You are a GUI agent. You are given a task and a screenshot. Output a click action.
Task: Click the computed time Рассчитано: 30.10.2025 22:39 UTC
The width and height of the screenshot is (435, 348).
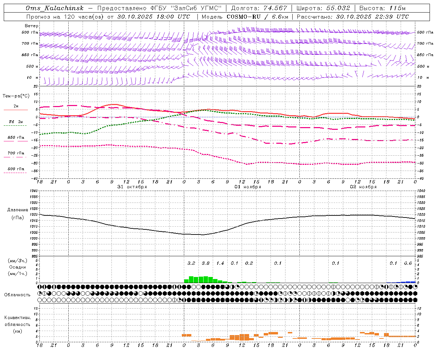(353, 17)
